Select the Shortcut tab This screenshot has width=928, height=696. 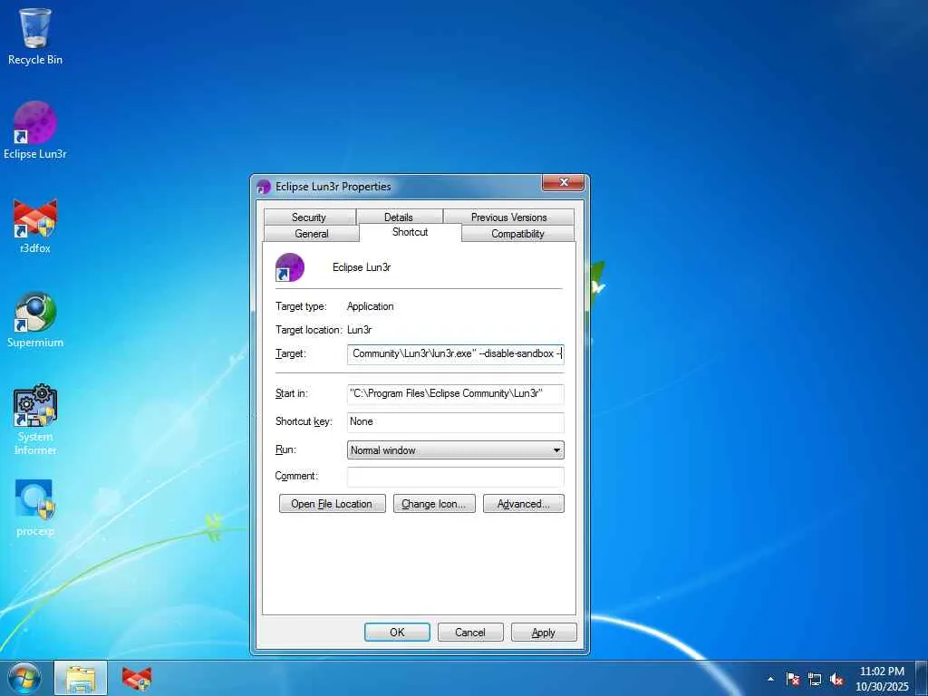[x=410, y=232]
